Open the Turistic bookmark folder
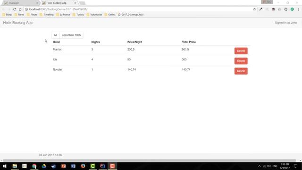 pyautogui.click(x=78, y=15)
